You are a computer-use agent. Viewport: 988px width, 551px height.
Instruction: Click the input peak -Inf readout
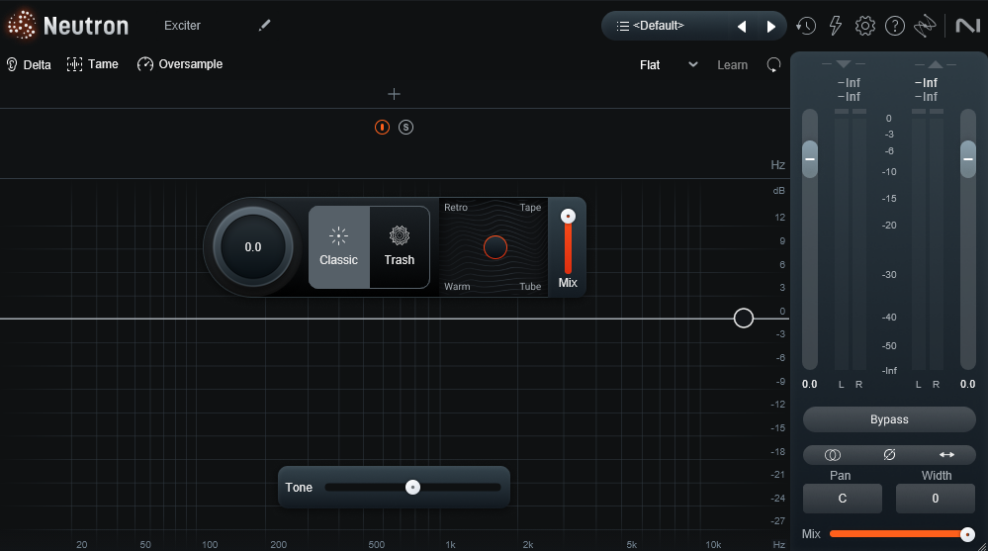click(849, 82)
